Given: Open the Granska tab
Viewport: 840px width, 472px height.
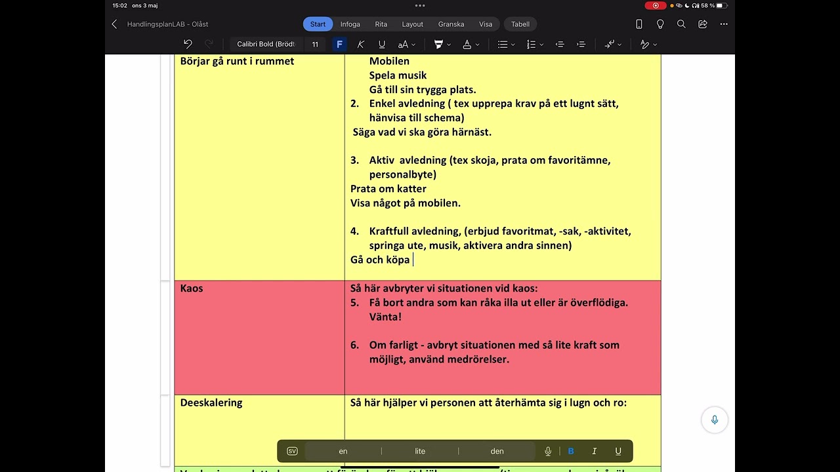Looking at the screenshot, I should (x=451, y=24).
